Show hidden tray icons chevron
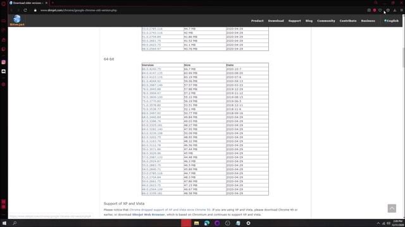The image size is (405, 227). pos(378,223)
